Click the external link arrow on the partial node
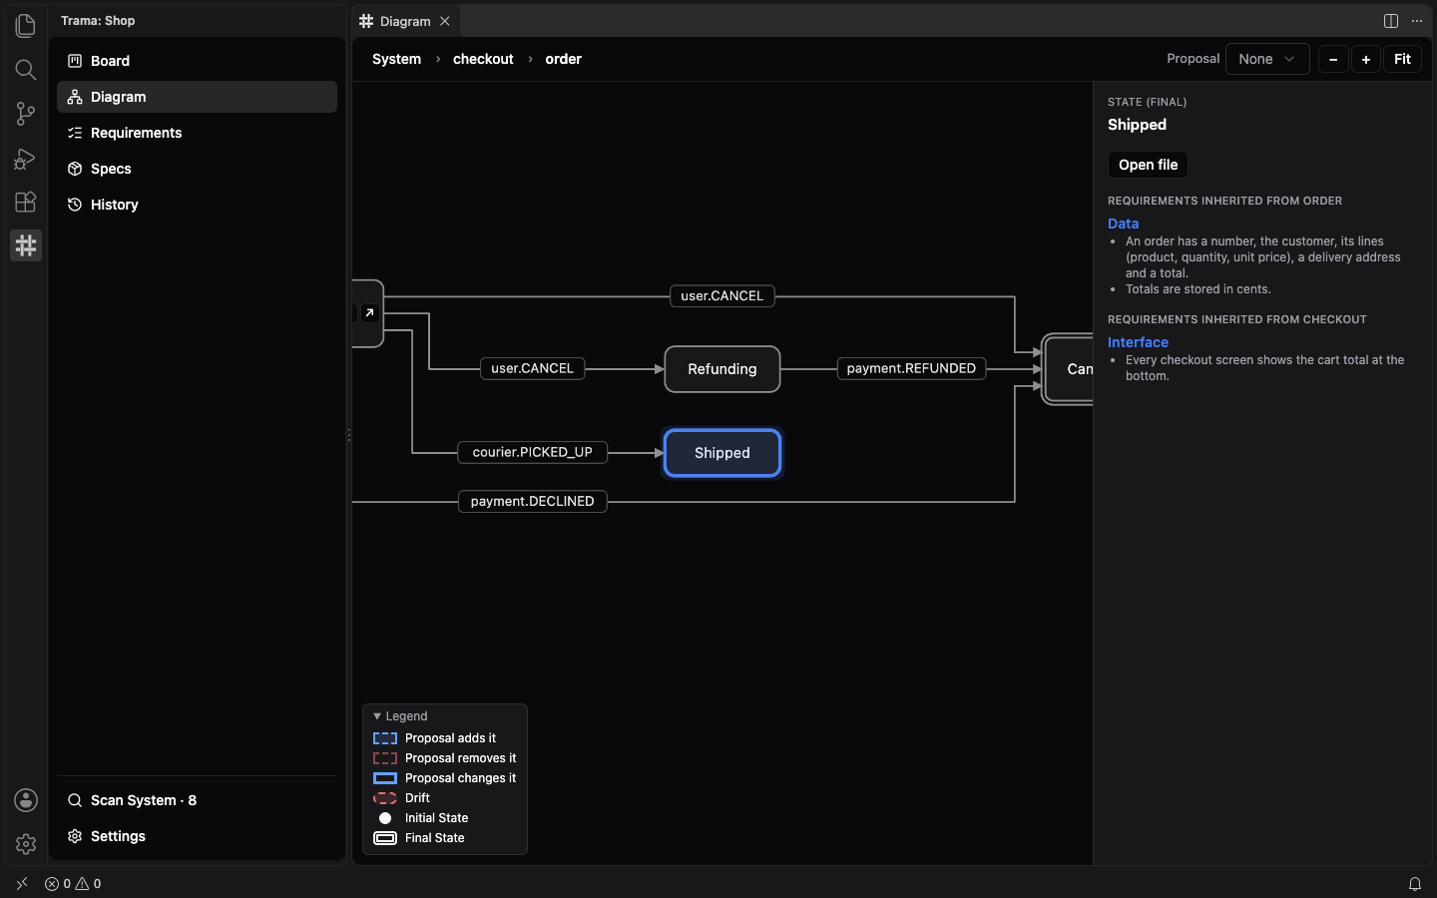 click(x=369, y=313)
